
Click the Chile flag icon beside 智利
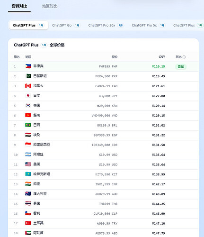(28, 213)
